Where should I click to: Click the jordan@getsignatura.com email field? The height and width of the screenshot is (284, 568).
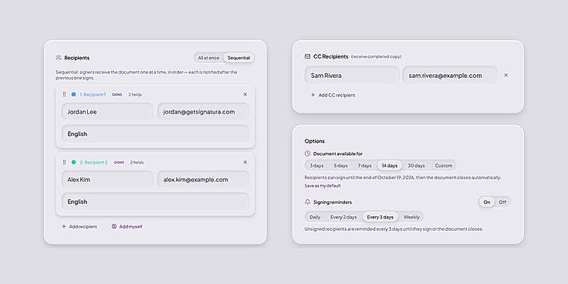[203, 112]
